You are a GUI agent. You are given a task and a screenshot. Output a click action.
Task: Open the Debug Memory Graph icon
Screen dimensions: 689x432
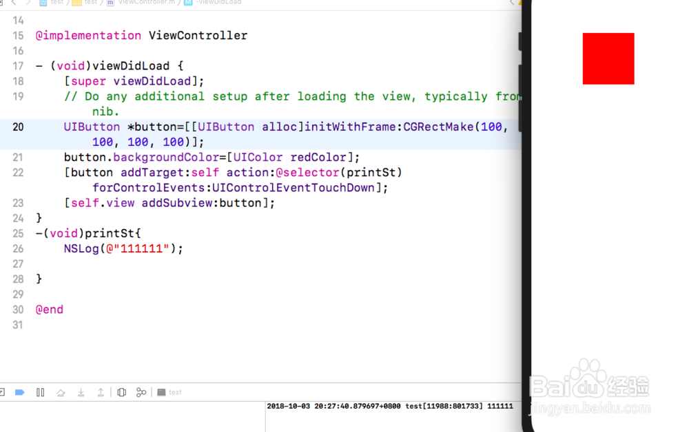141,392
